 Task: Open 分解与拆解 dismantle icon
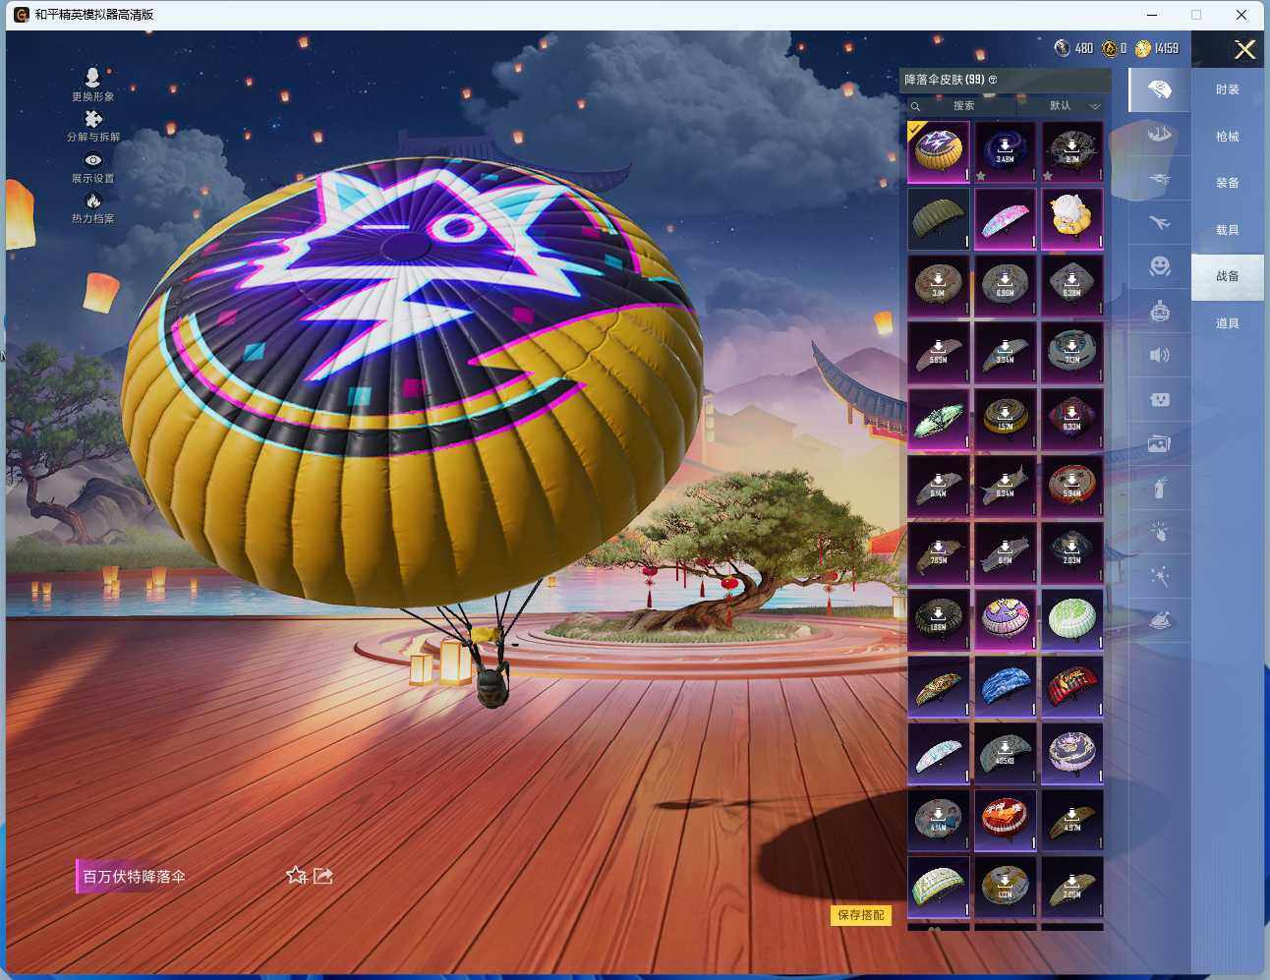click(93, 119)
